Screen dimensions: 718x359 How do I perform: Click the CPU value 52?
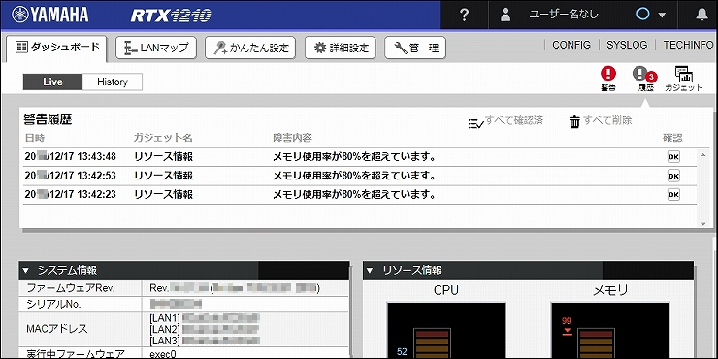(x=402, y=351)
